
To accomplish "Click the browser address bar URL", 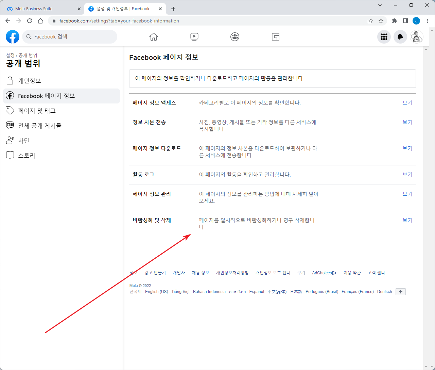I will click(x=119, y=21).
